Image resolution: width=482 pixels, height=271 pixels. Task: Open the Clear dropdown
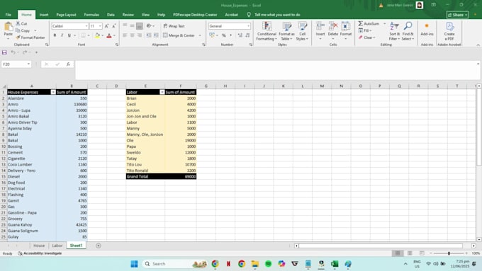coord(366,38)
